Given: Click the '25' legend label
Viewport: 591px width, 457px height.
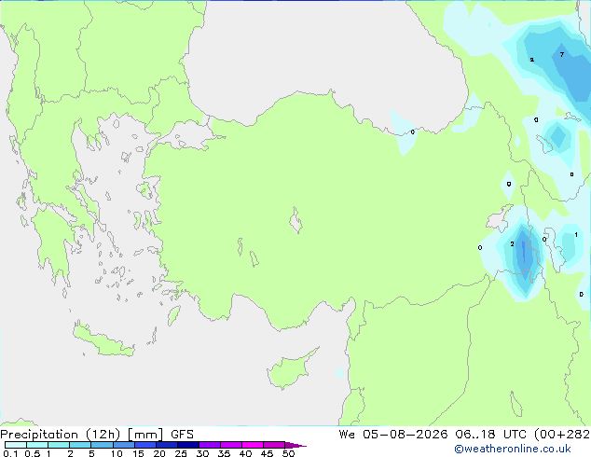Looking at the screenshot, I should [x=181, y=453].
